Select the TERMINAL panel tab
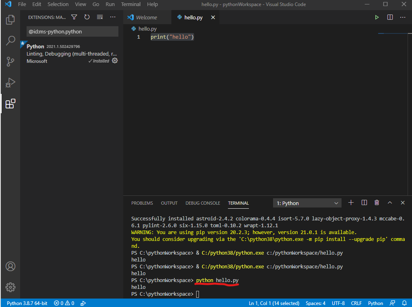 [238, 203]
